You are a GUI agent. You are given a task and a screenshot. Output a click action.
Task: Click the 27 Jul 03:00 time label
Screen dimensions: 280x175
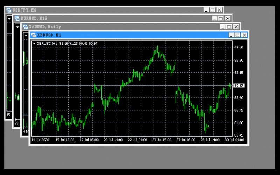pos(186,140)
